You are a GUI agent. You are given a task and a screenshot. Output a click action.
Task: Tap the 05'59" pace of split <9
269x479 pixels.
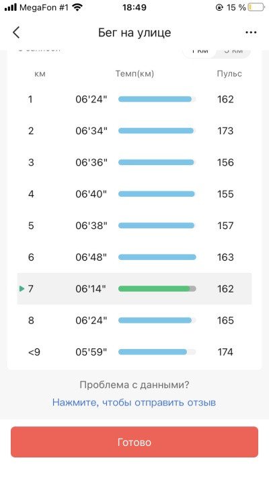tap(91, 352)
